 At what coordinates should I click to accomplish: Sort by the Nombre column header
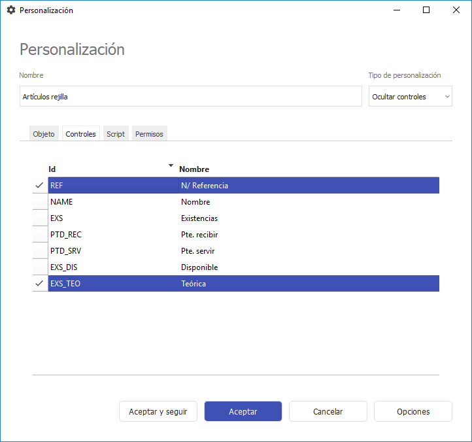[194, 169]
